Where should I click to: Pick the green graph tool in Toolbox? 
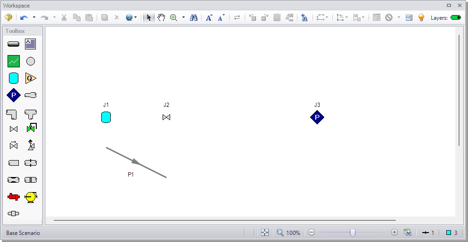click(x=13, y=61)
